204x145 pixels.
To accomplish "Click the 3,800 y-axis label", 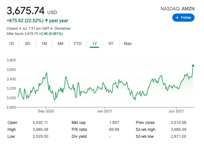I will [x=11, y=60].
